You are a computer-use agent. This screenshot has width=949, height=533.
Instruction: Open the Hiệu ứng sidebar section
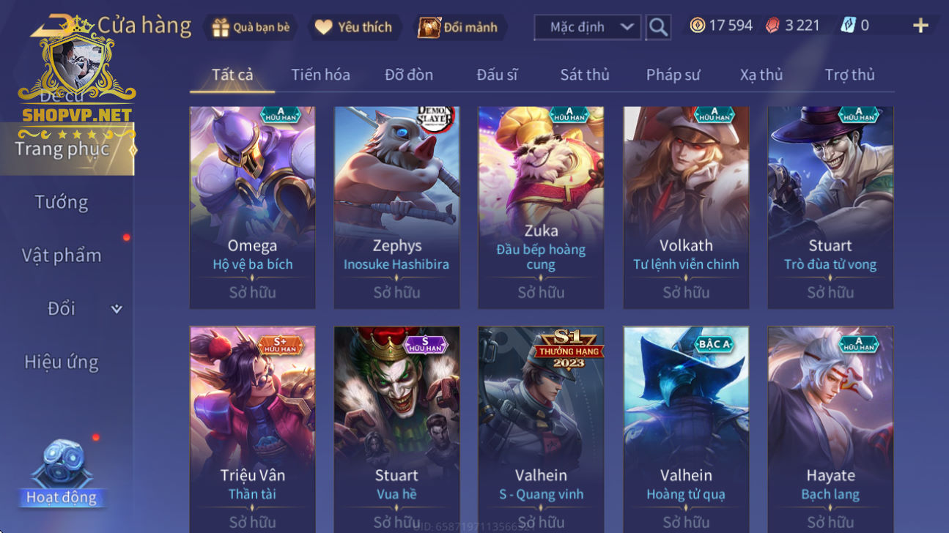62,362
